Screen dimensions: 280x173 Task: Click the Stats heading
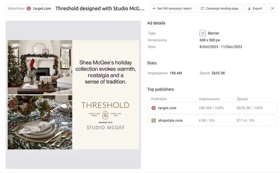[152, 63]
